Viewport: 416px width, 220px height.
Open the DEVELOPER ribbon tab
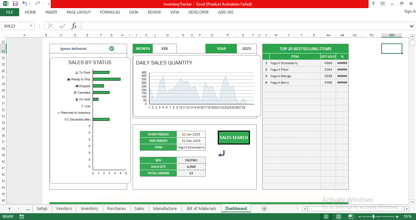coord(199,12)
